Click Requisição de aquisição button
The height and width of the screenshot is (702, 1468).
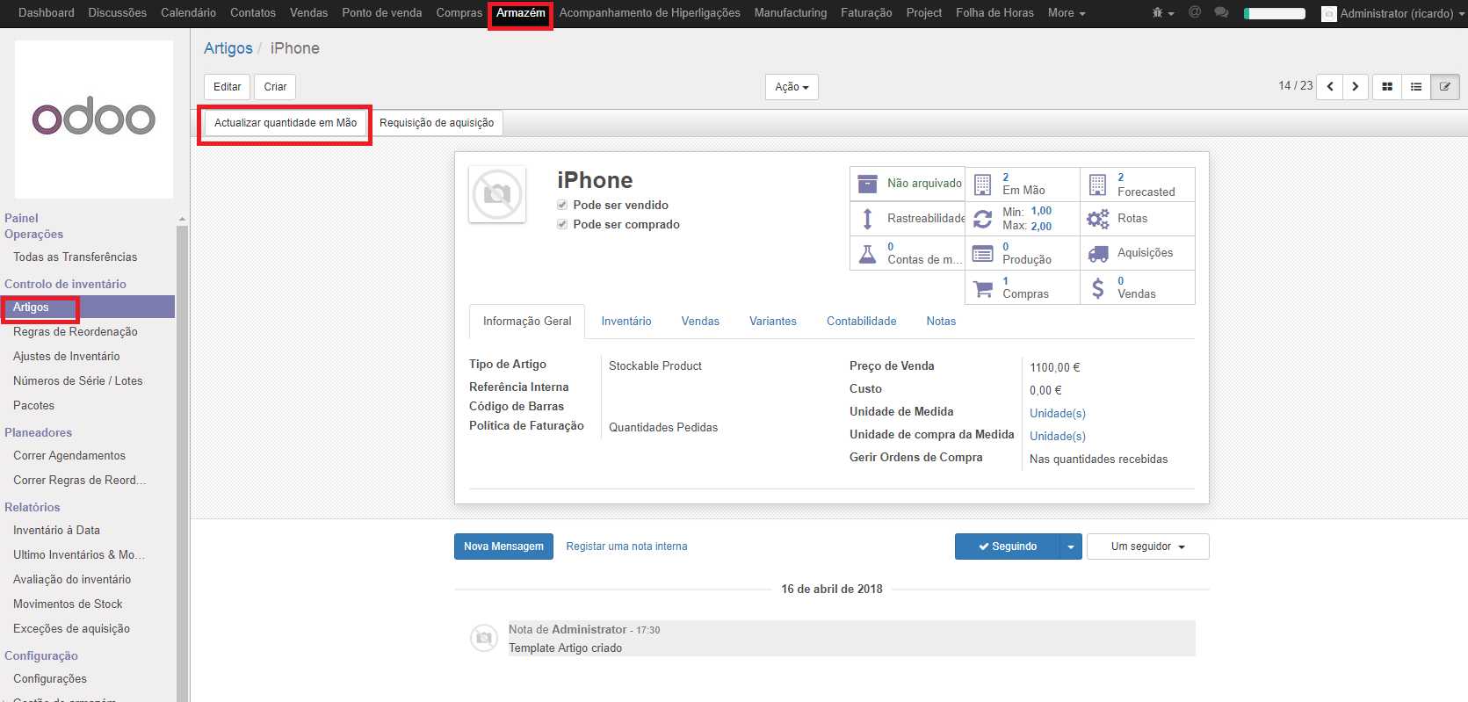pyautogui.click(x=437, y=123)
